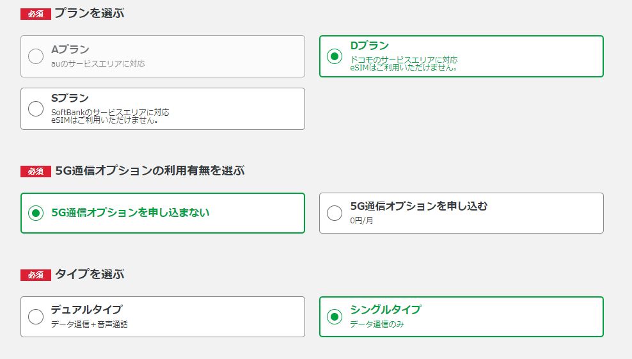Click データ通信のみ description
632x359 pixels.
tap(377, 324)
